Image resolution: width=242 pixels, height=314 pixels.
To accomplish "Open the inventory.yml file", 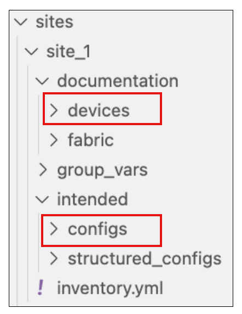I will point(110,289).
